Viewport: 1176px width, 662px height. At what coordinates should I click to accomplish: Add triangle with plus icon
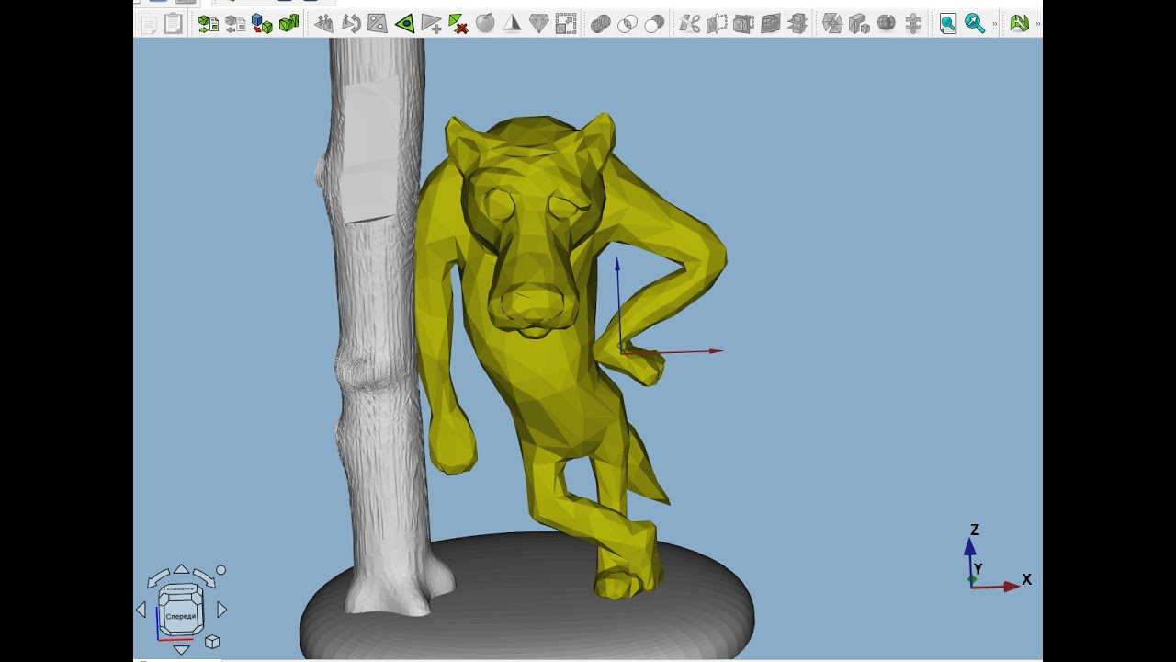(x=431, y=24)
